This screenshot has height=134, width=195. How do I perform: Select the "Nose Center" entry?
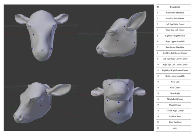pos(175,88)
